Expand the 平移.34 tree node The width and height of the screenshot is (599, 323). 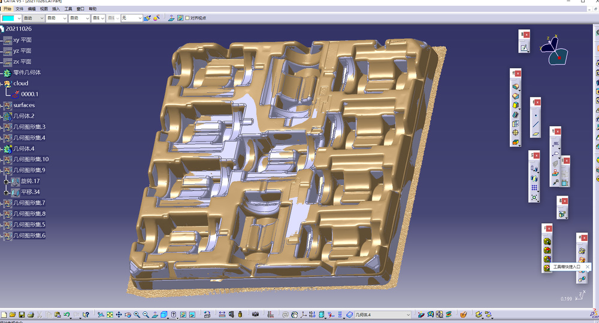6,193
